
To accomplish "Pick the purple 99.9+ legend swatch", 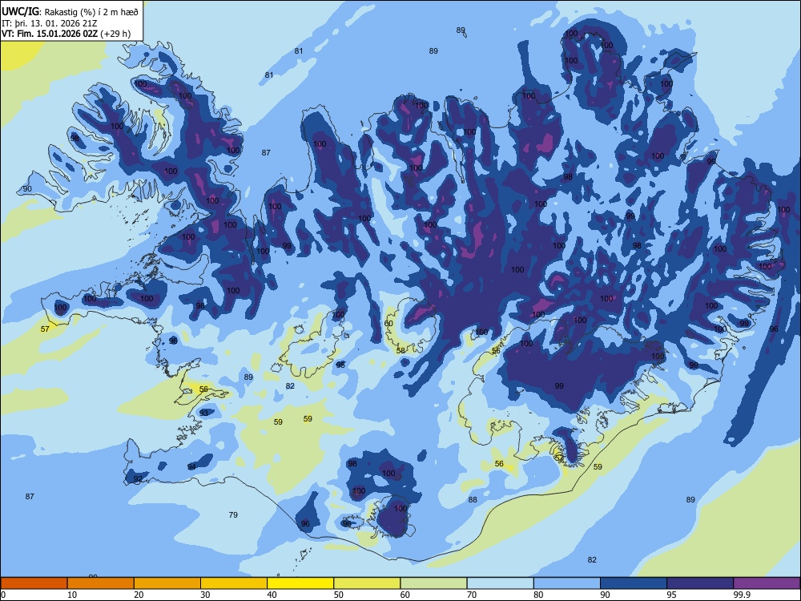I will [x=767, y=583].
